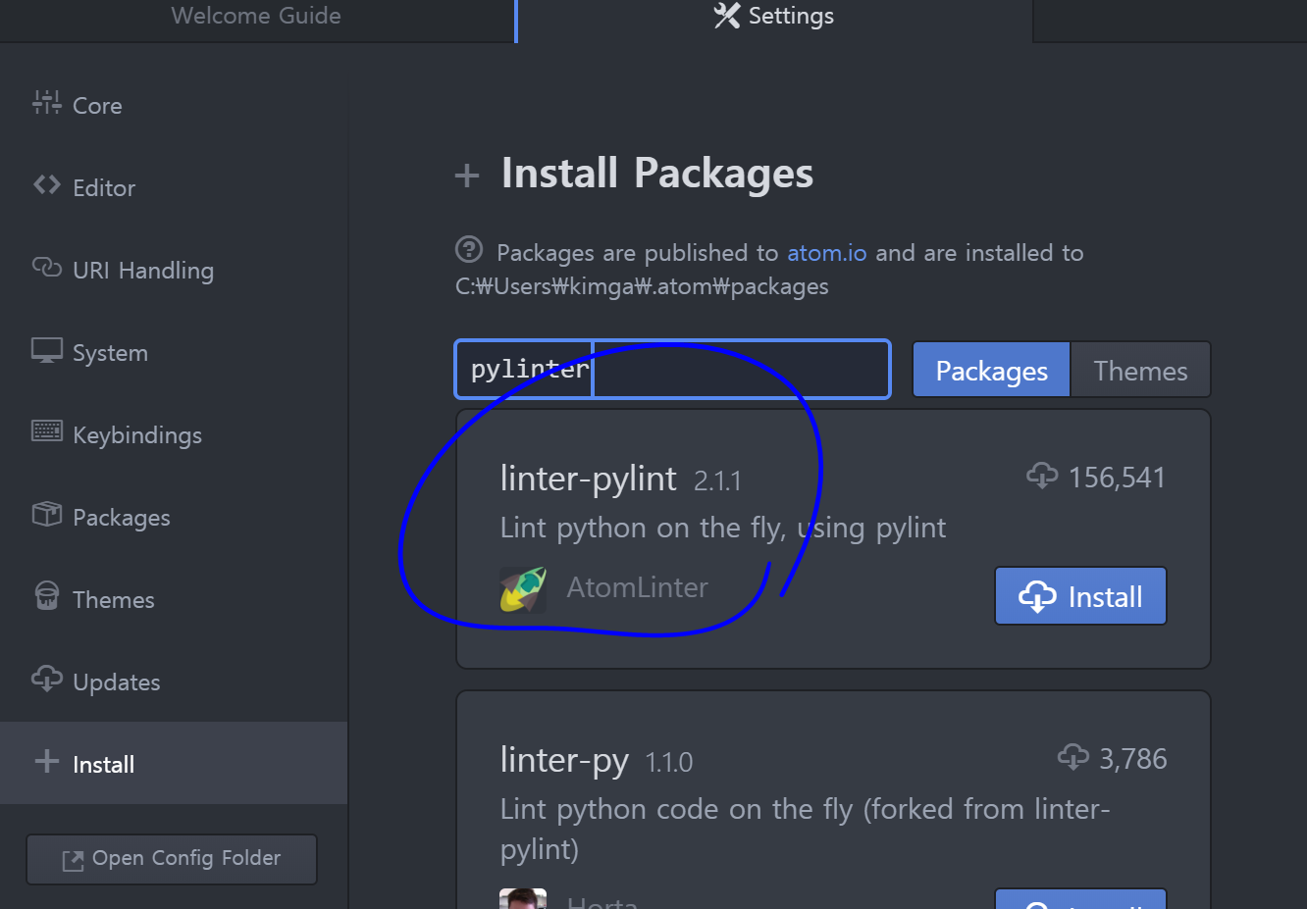
Task: Click the cloud icon on linter-pylint Install button
Action: 1038,596
